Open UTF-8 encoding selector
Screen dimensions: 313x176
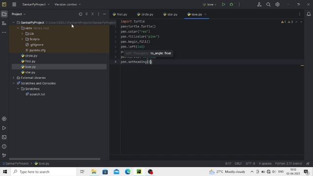tap(250, 164)
